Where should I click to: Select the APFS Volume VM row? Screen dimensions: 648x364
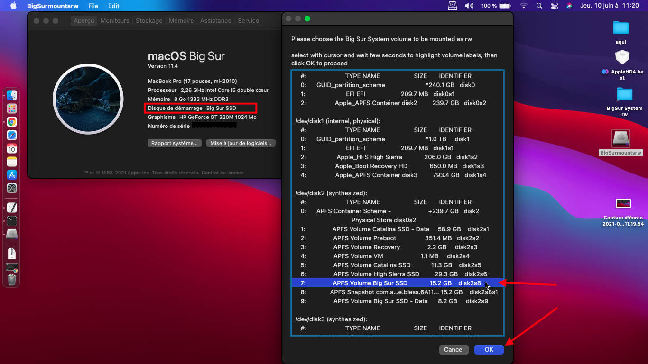coord(398,256)
